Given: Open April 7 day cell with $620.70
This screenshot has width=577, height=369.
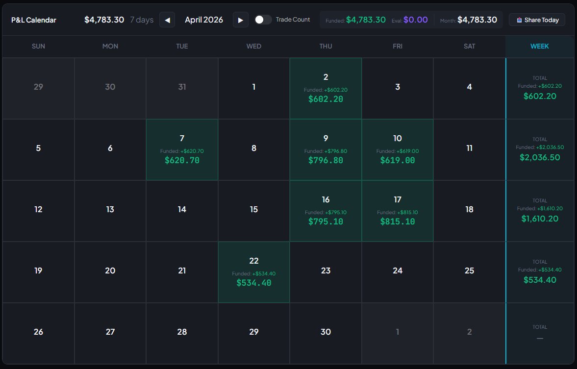Looking at the screenshot, I should tap(182, 150).
